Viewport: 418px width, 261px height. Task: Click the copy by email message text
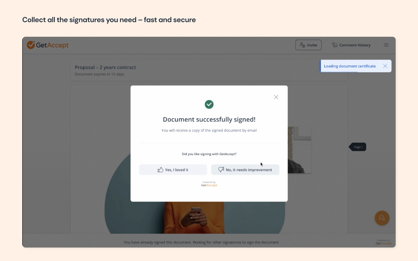tap(209, 130)
